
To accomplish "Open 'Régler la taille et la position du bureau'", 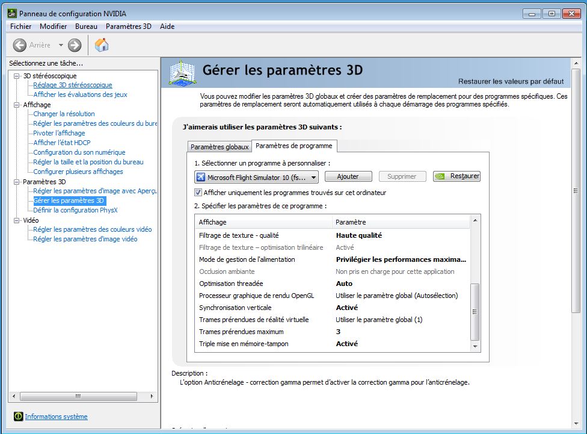I will pyautogui.click(x=88, y=162).
